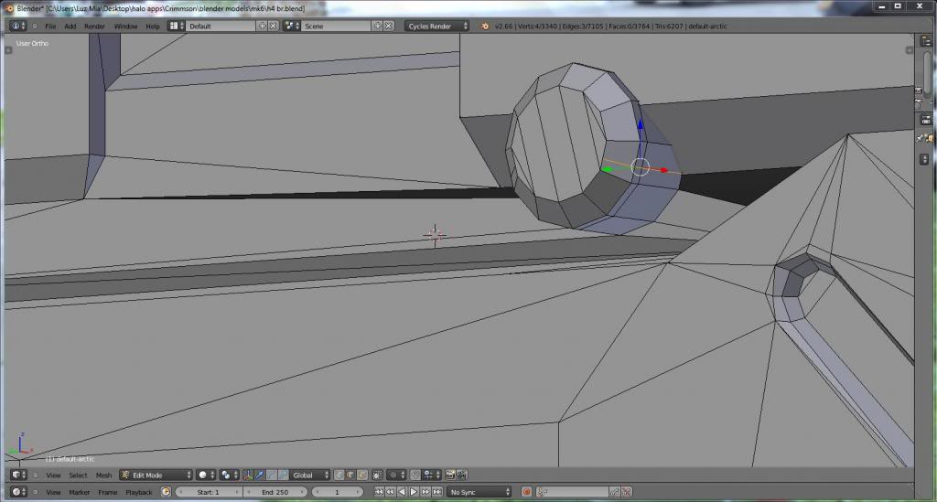Screen dimensions: 937x502
Task: Toggle the 3D manipulator widget icon
Action: (249, 475)
